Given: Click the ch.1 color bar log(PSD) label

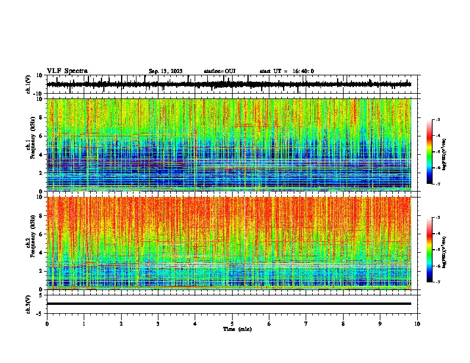Looking at the screenshot, I should 444,155.
